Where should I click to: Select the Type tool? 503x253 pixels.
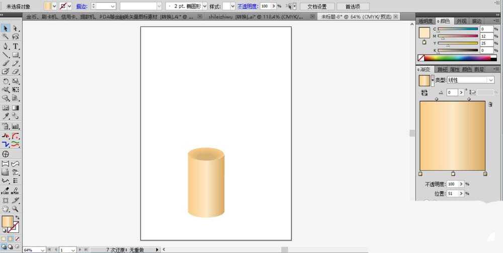(x=16, y=46)
